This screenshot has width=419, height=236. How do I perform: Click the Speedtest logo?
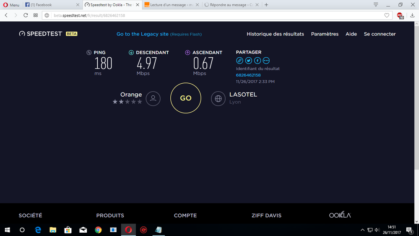pyautogui.click(x=41, y=33)
